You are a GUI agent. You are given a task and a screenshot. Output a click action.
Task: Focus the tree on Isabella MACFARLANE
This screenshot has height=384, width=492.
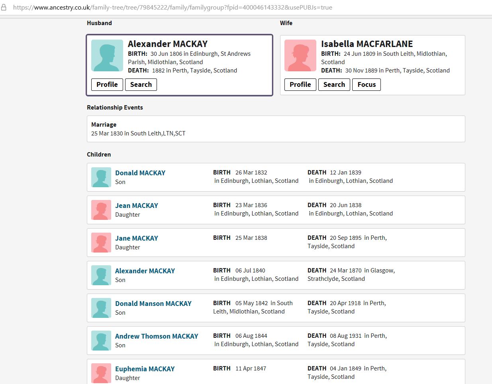pos(366,84)
